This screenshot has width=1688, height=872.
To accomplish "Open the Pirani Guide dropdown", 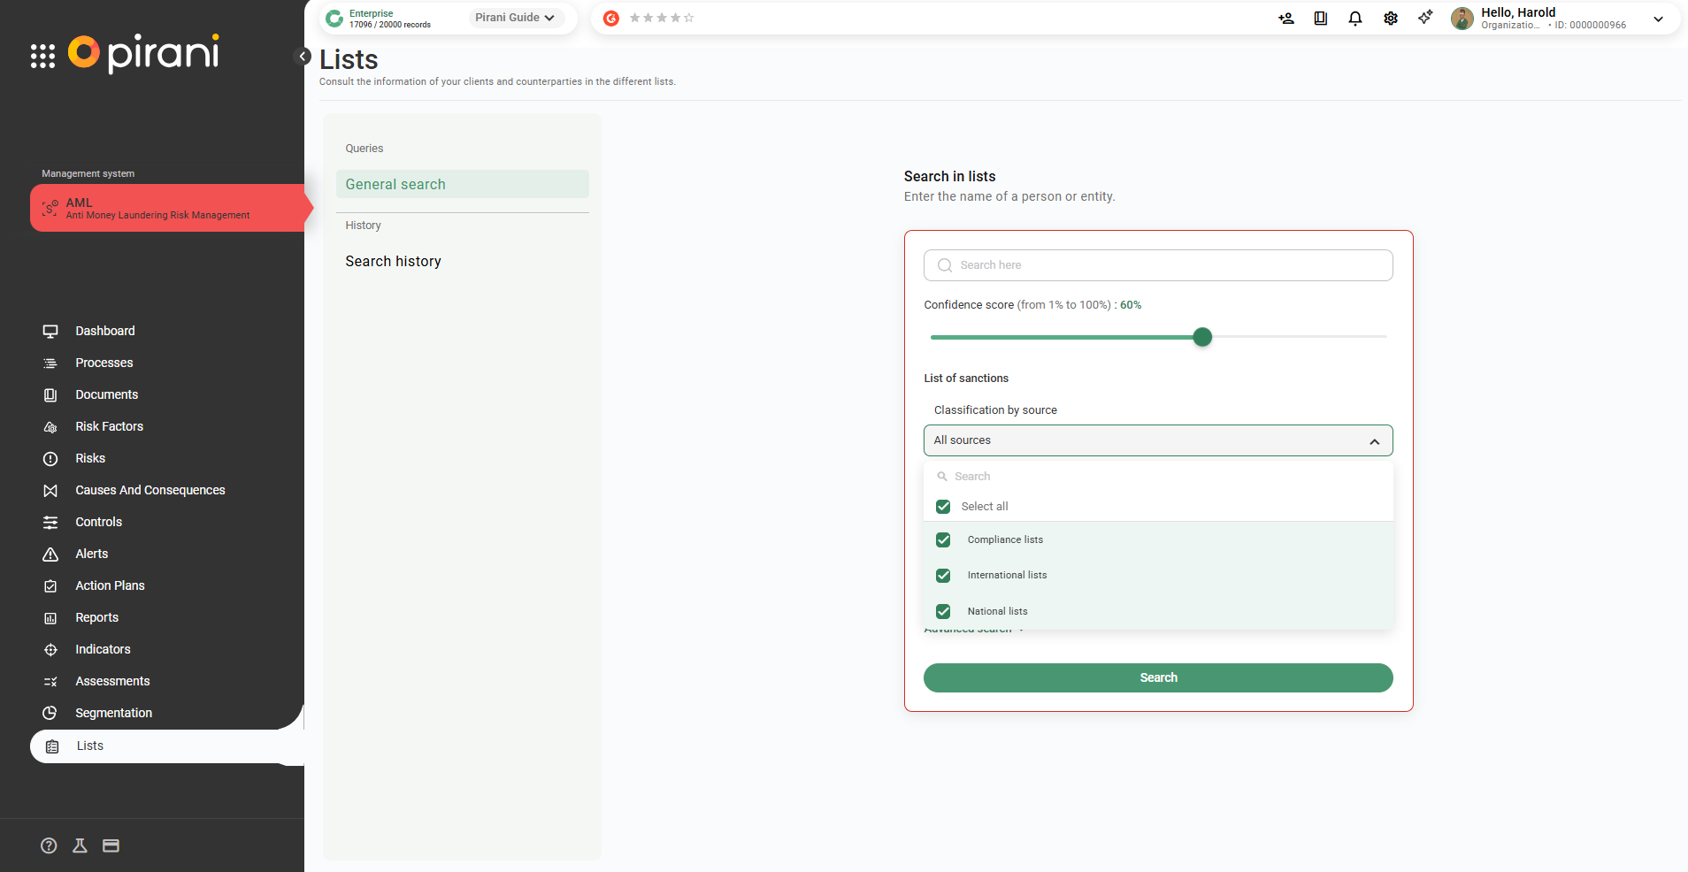I will pyautogui.click(x=515, y=18).
